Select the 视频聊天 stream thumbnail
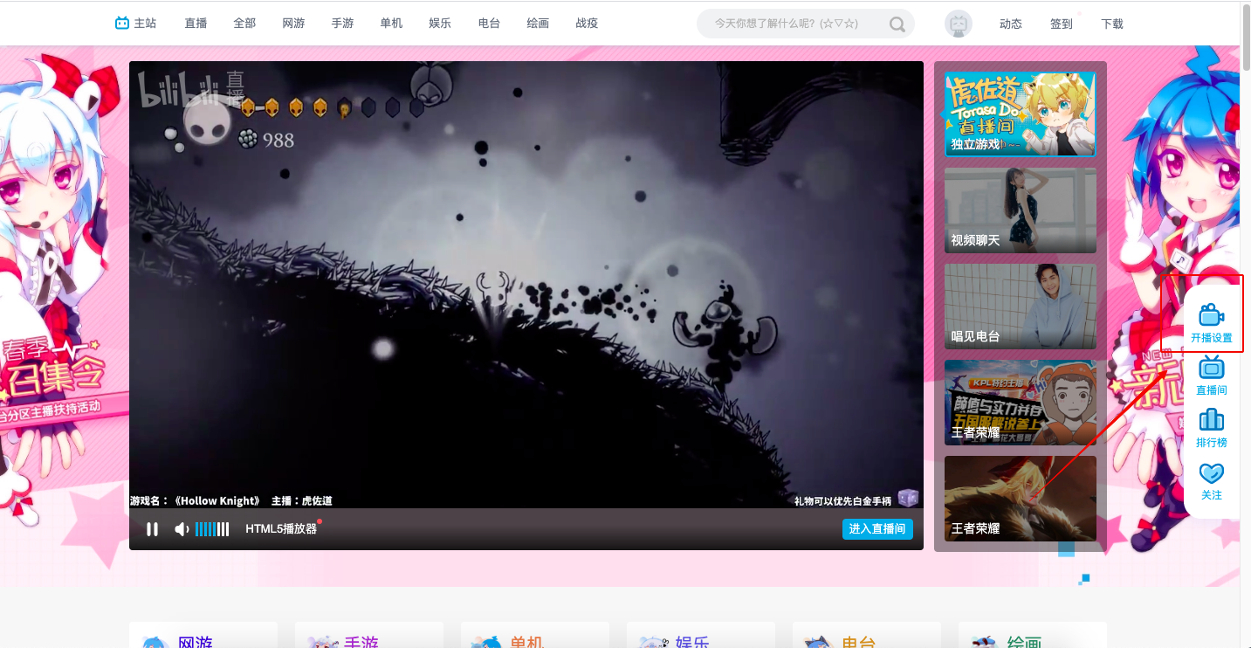This screenshot has width=1251, height=648. pos(1020,210)
